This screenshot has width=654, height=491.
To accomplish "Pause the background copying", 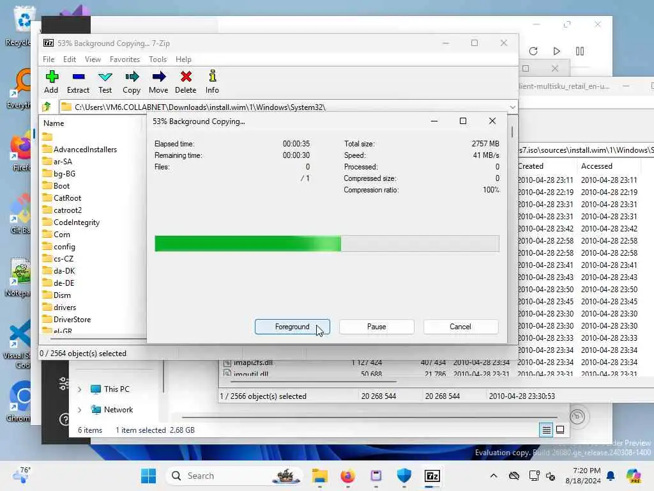I will tap(376, 327).
